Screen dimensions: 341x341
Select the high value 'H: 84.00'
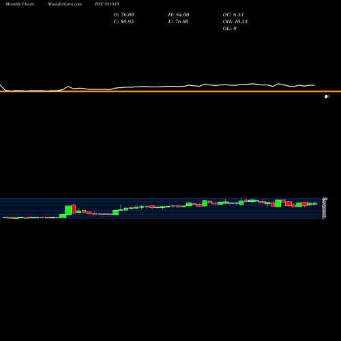point(179,15)
